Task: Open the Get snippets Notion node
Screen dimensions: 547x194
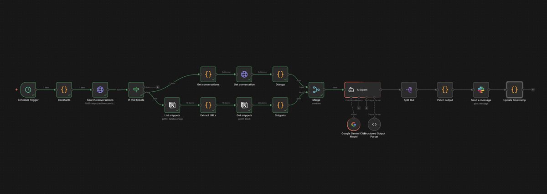Action: coord(244,105)
